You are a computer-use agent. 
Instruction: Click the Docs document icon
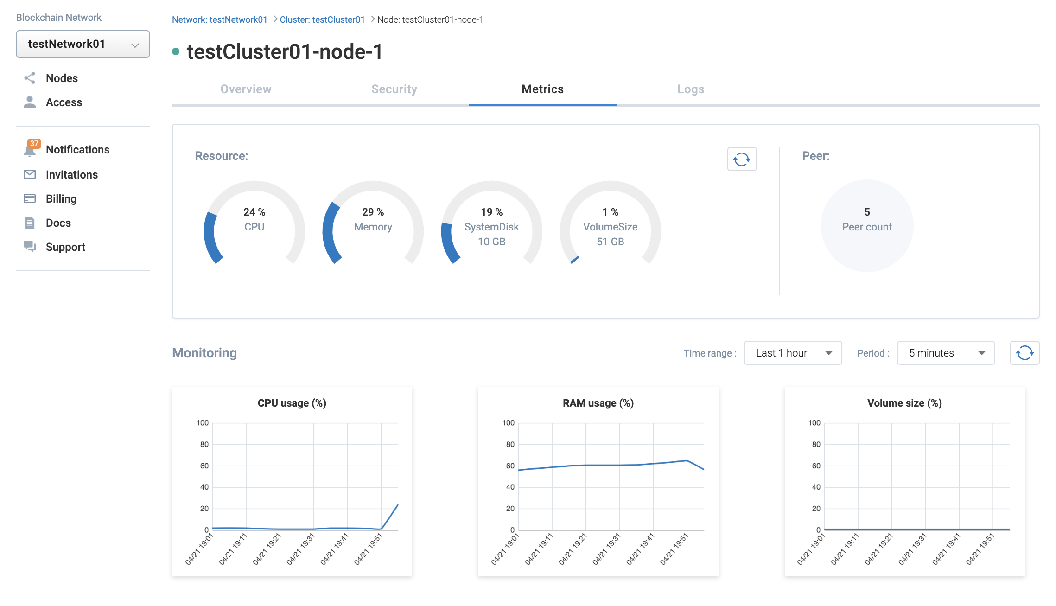(x=30, y=223)
